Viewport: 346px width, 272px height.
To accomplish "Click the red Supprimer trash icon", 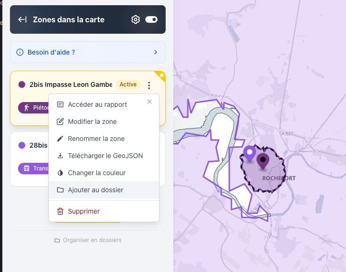I will pyautogui.click(x=60, y=211).
